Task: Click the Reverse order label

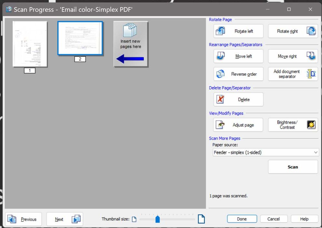Action: [244, 74]
